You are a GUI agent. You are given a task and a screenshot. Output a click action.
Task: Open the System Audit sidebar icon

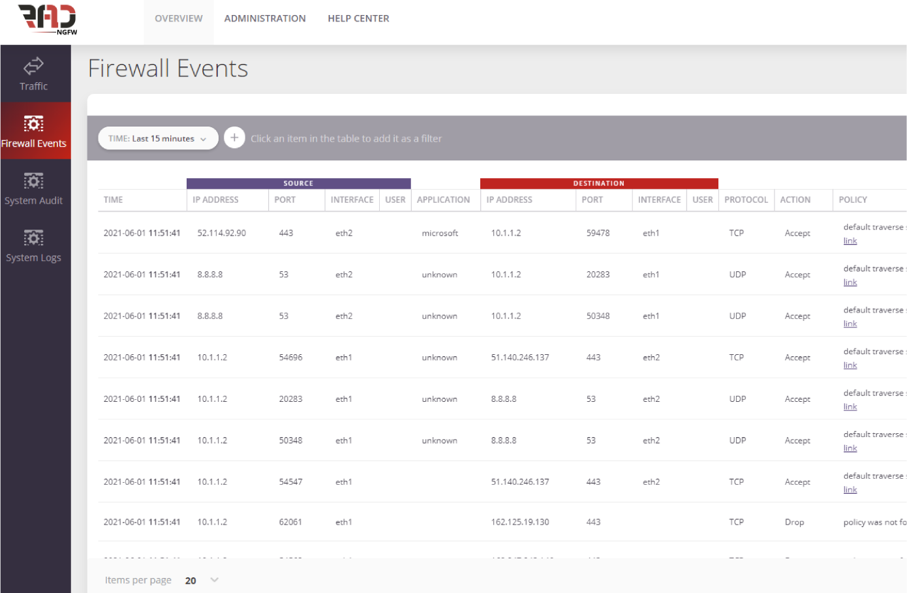33,181
